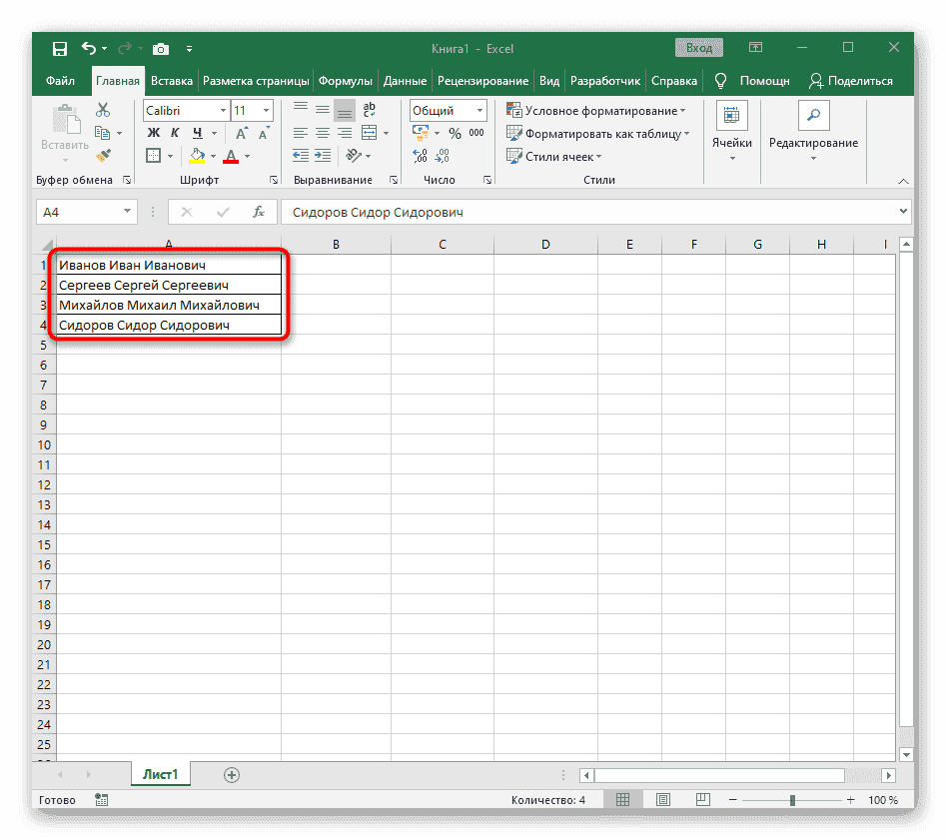This screenshot has height=840, width=946.
Task: Open the Формулы ribbon tab
Action: 344,81
